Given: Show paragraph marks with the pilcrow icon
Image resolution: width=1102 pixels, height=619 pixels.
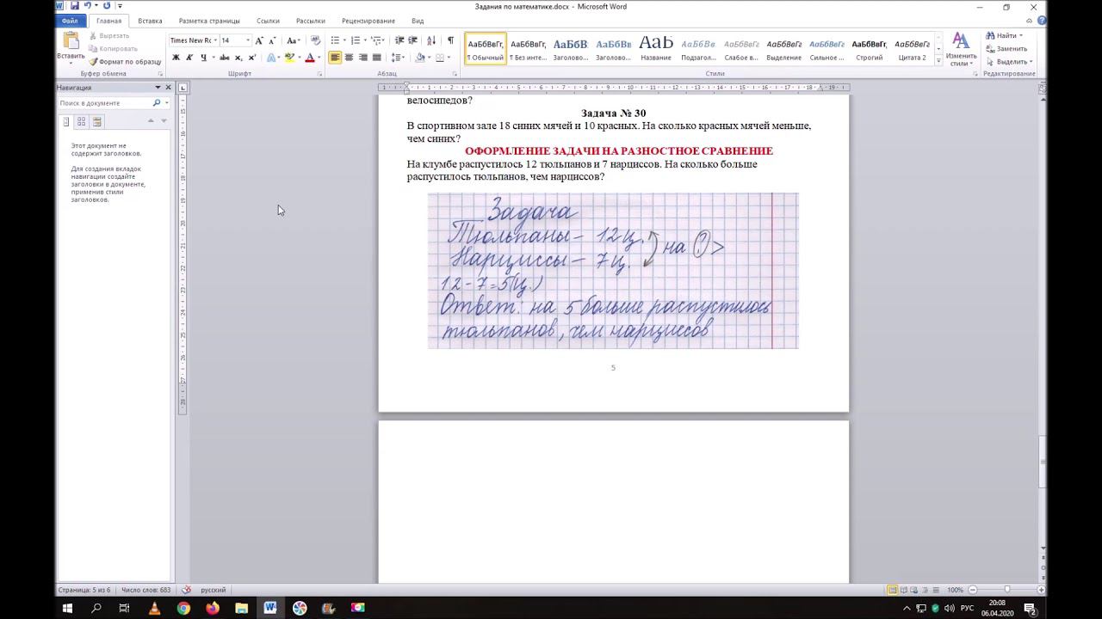Looking at the screenshot, I should (450, 40).
